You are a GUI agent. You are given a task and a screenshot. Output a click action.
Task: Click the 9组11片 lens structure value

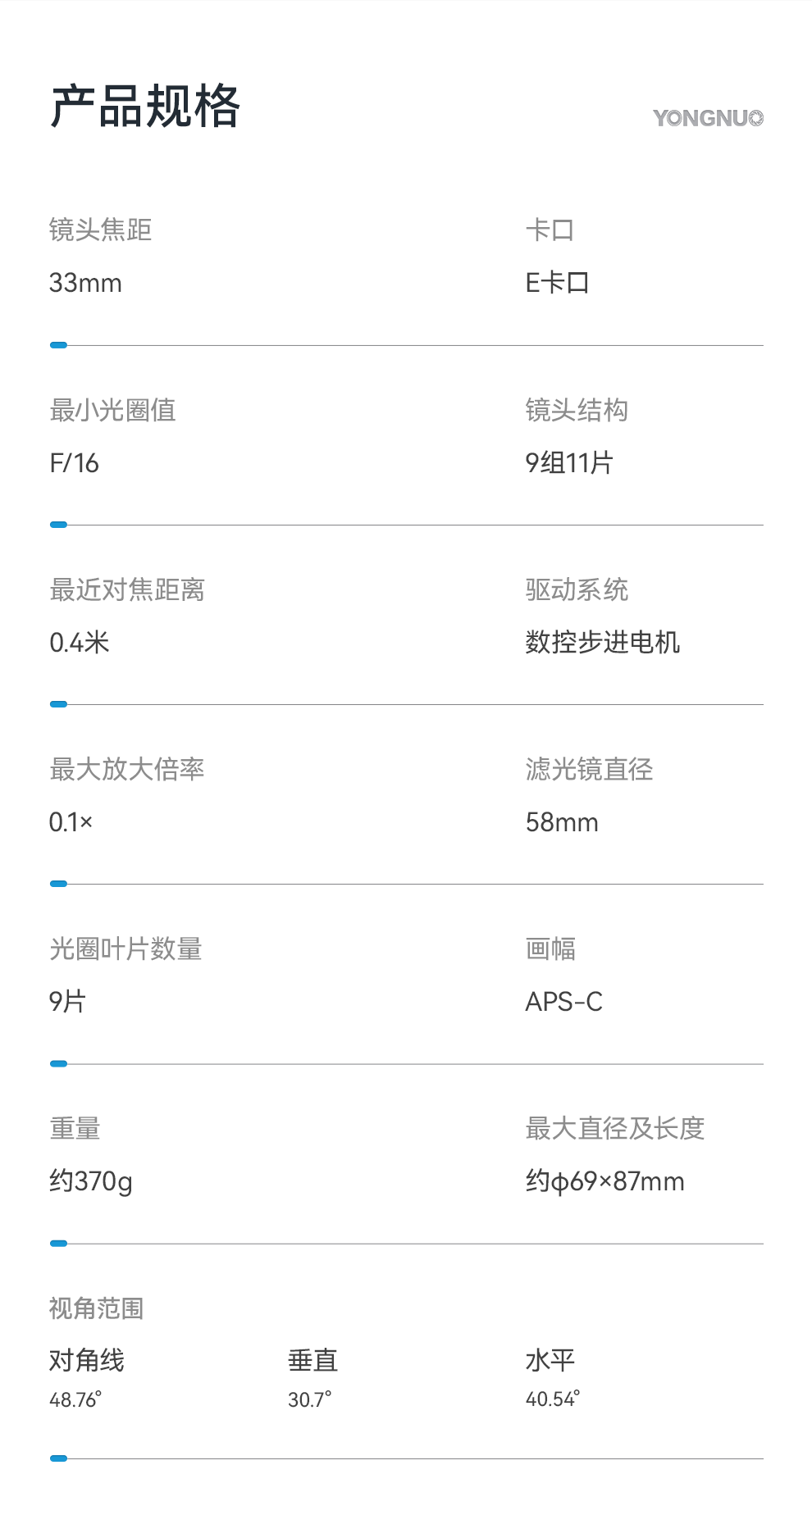pos(569,463)
